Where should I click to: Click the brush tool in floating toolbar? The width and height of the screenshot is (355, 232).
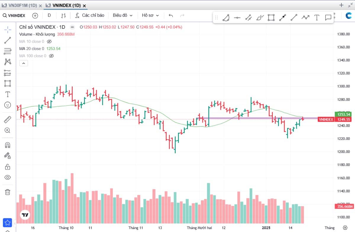pyautogui.click(x=226, y=18)
